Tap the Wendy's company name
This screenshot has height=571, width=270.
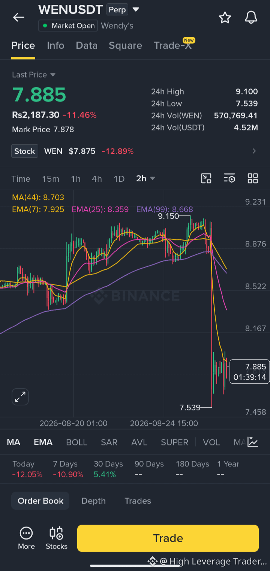click(x=117, y=26)
